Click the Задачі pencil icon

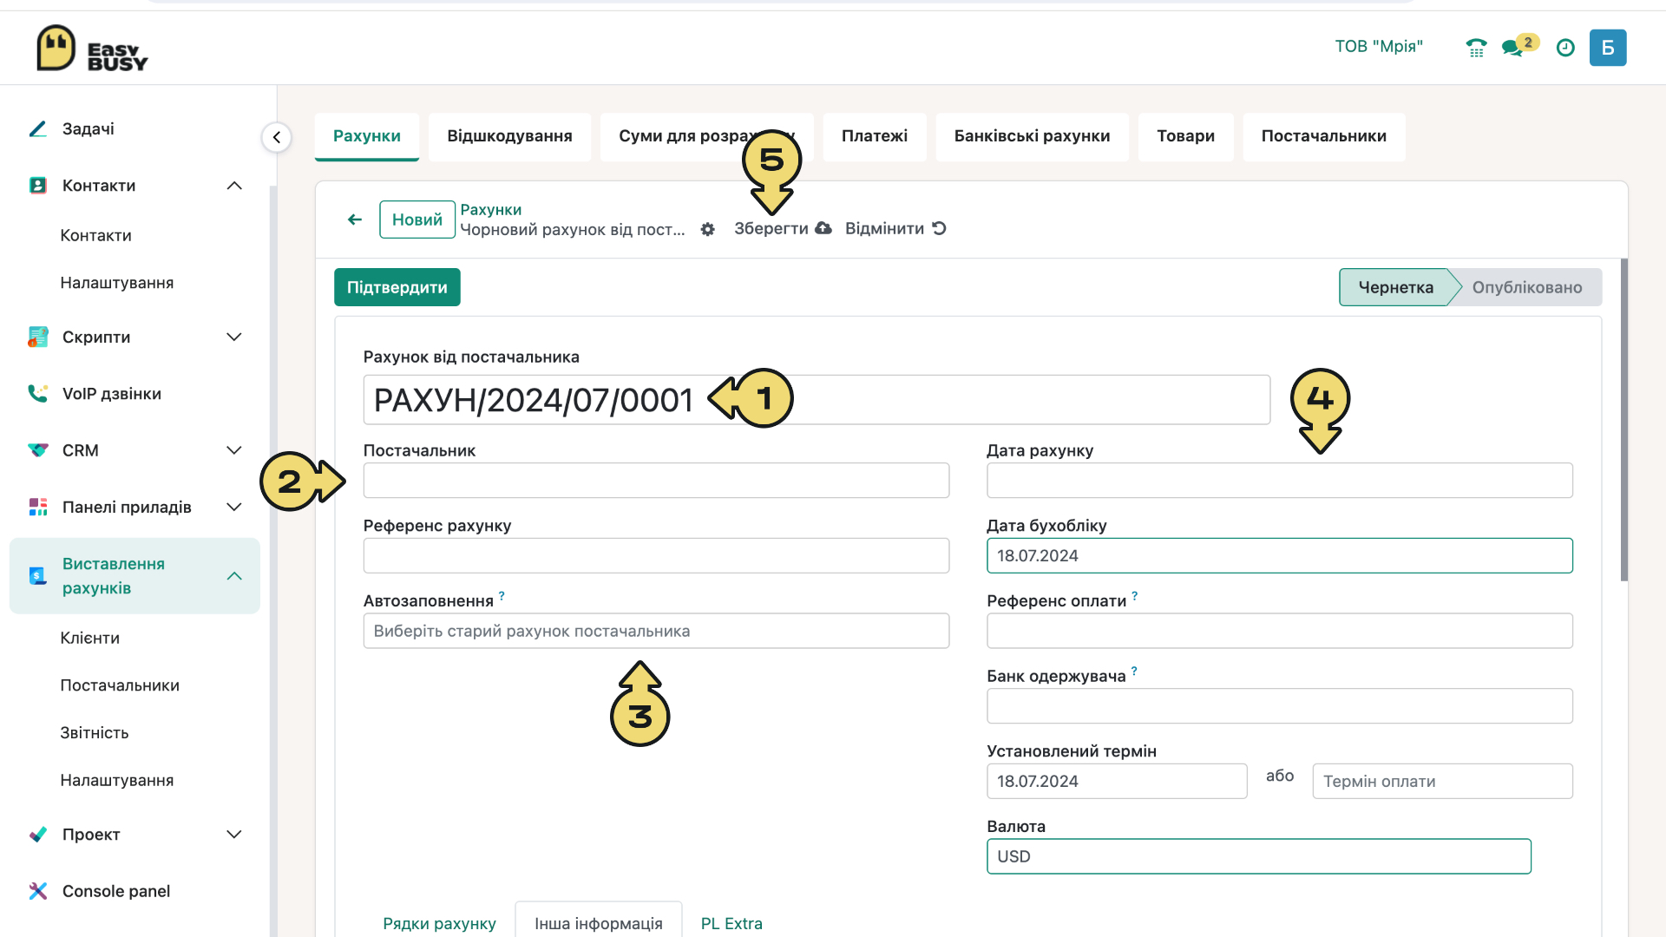[38, 129]
